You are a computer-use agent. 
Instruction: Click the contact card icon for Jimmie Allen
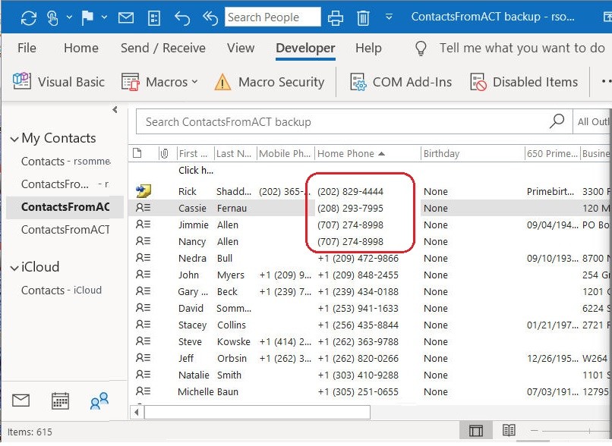[x=143, y=225]
